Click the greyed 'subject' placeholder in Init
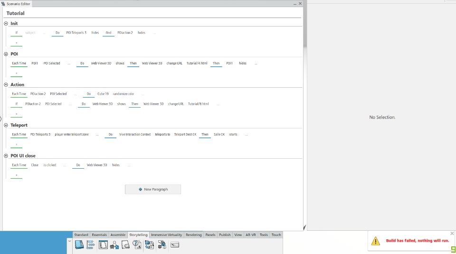 (30, 33)
